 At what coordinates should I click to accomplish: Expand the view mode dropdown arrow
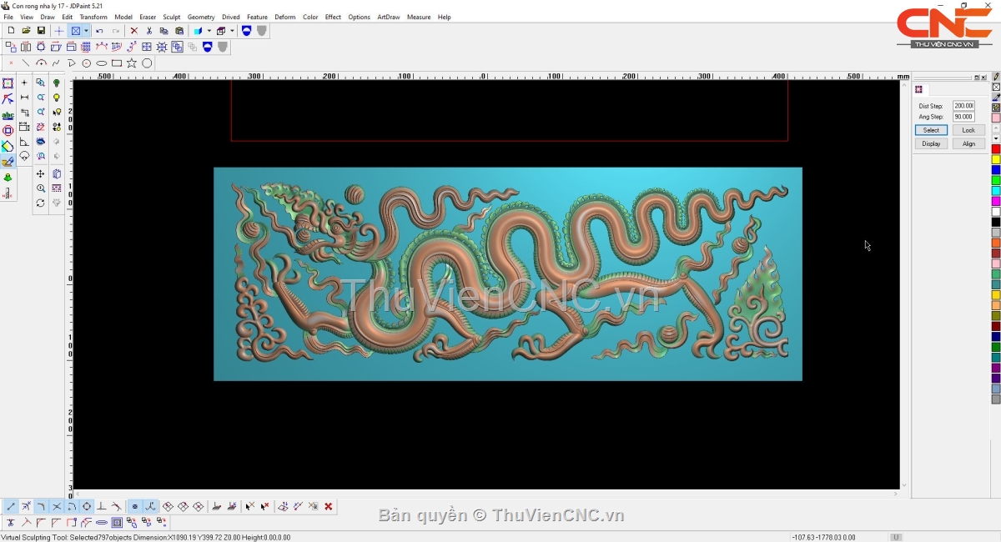(86, 31)
